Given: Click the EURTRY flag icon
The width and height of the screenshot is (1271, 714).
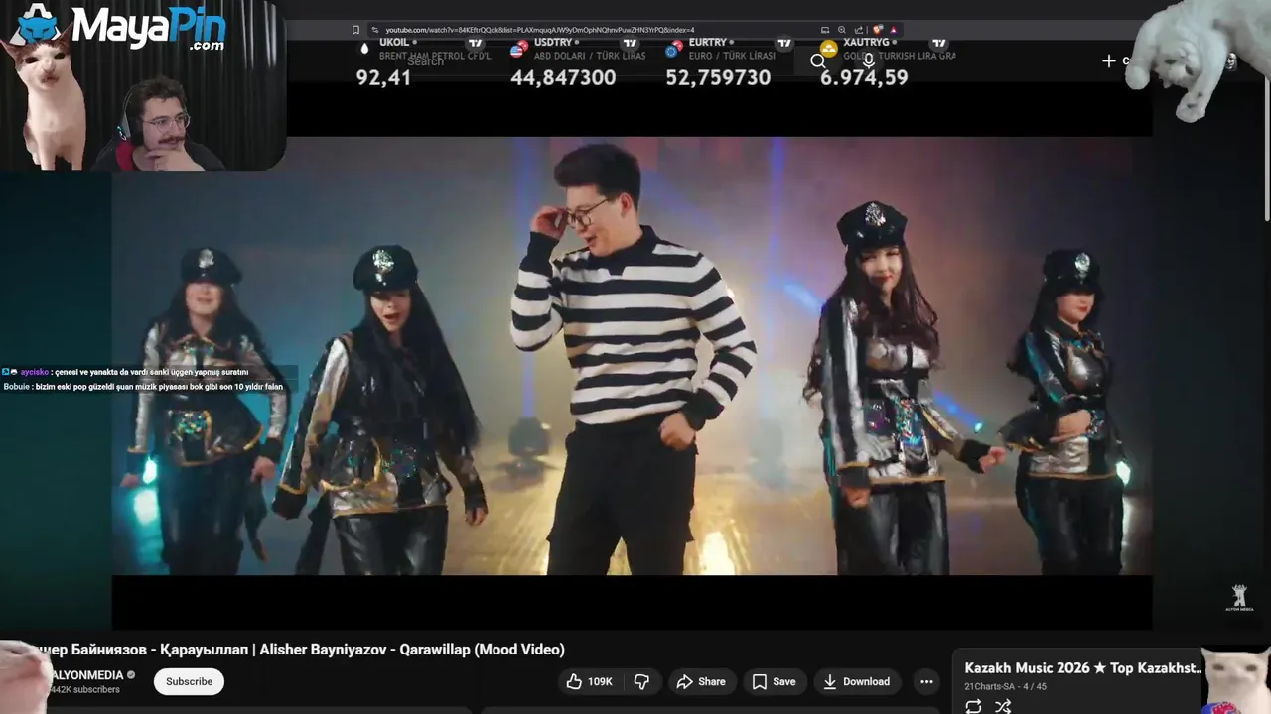Looking at the screenshot, I should 674,48.
